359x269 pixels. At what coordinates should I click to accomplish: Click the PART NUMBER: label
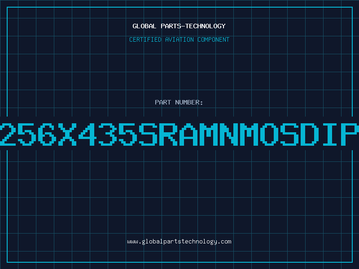179,102
